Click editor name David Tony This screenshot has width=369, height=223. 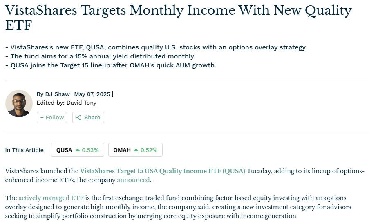(x=81, y=103)
